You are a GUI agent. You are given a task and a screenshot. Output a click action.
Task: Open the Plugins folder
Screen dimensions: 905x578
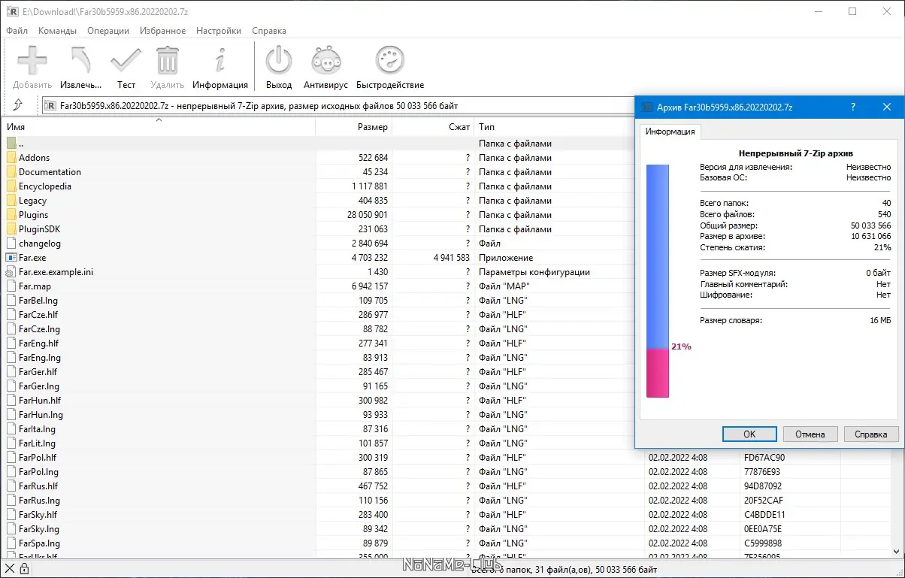tap(34, 215)
